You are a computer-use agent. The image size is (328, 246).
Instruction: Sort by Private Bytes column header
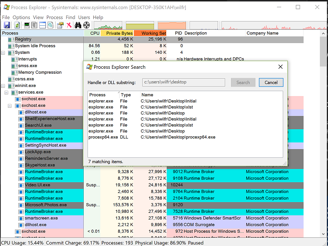click(117, 33)
